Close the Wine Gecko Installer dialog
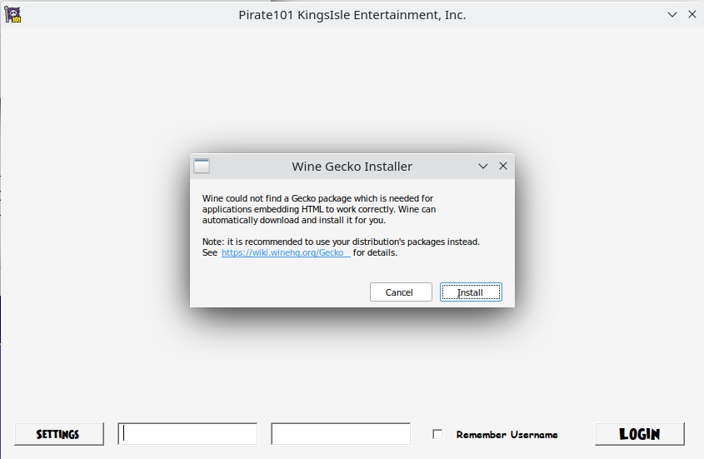 (502, 166)
